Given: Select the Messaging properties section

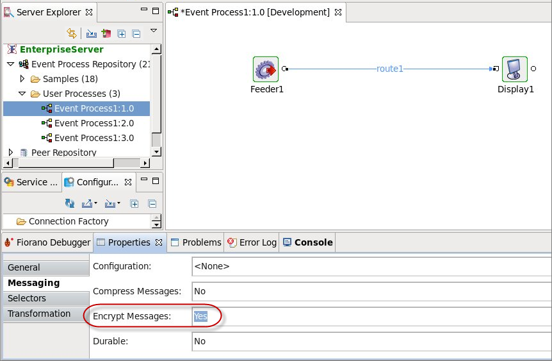Looking at the screenshot, I should point(46,283).
